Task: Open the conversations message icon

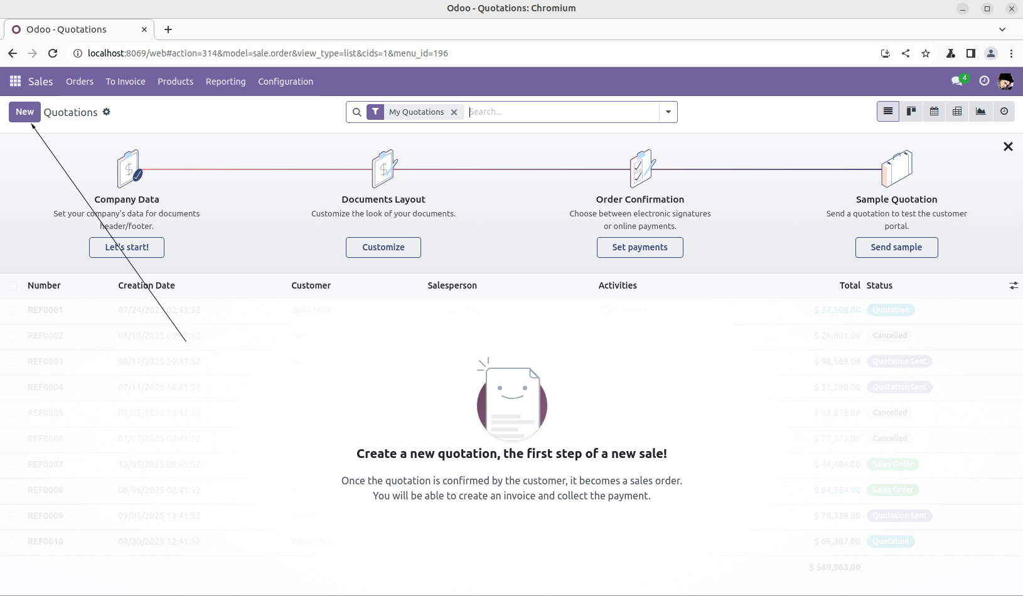Action: pos(956,81)
